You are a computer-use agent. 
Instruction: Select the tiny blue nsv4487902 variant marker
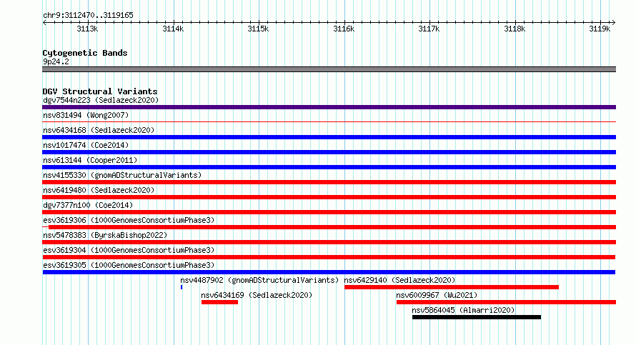click(182, 287)
